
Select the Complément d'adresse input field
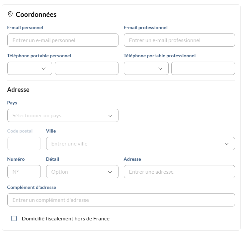pos(121,200)
